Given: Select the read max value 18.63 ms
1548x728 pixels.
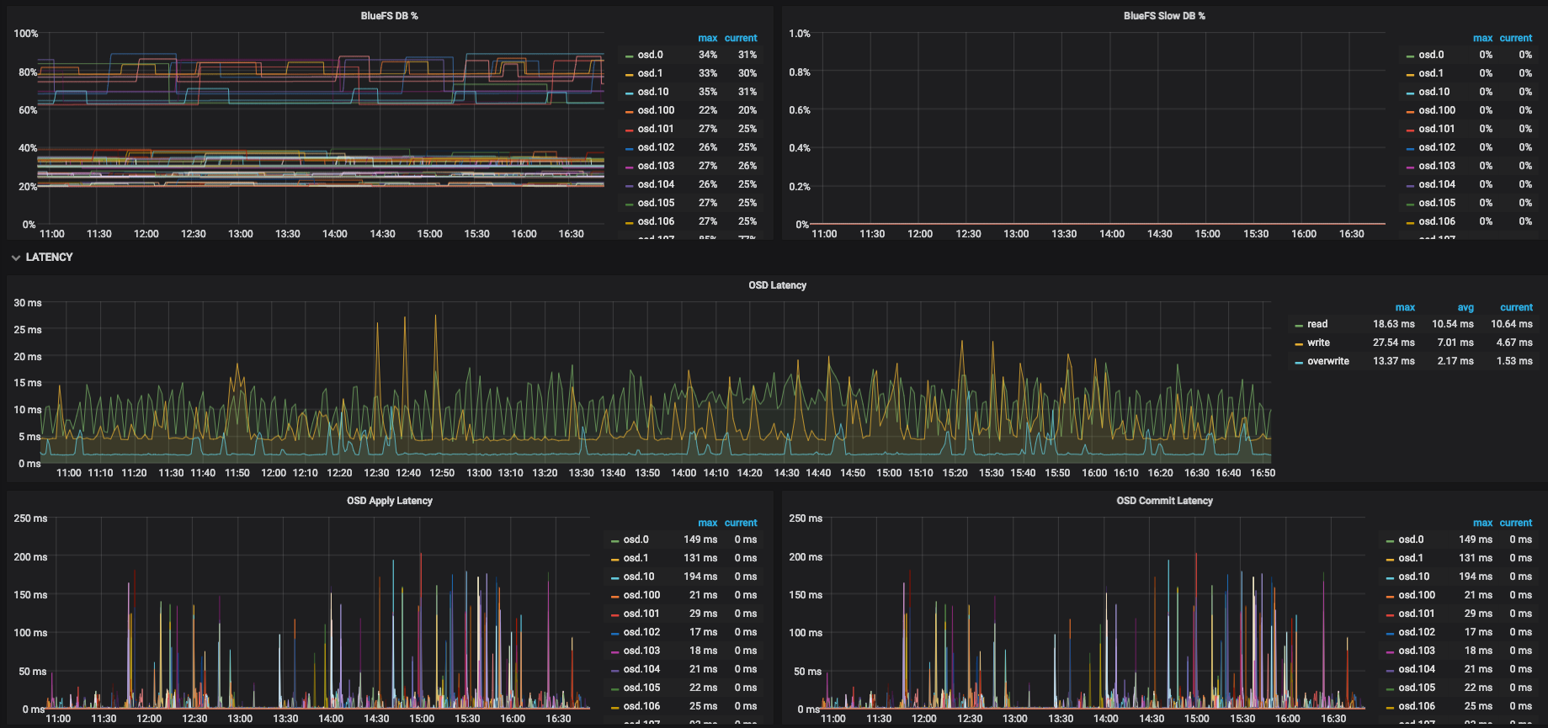Looking at the screenshot, I should coord(1393,324).
